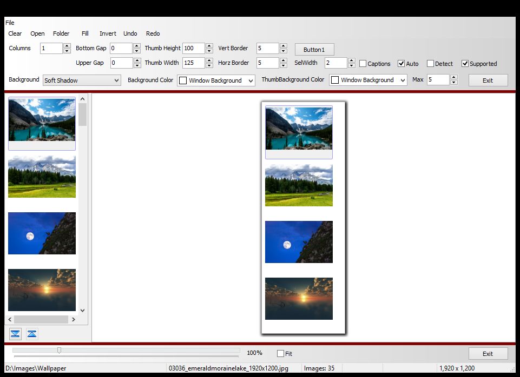
Task: Enable the Captions checkbox
Action: (363, 64)
